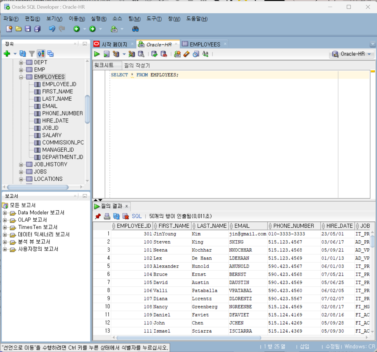Commit the transaction
The image size is (377, 352).
154,54
